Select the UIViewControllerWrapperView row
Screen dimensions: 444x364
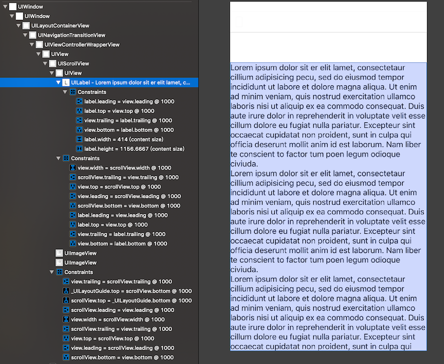[99, 45]
